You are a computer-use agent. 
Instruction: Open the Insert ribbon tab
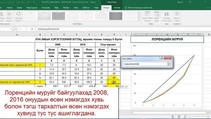(x=19, y=8)
